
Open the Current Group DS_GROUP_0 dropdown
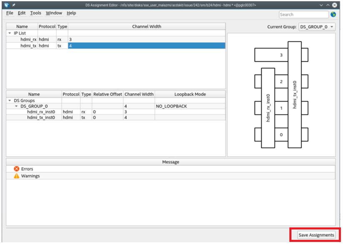coord(317,27)
